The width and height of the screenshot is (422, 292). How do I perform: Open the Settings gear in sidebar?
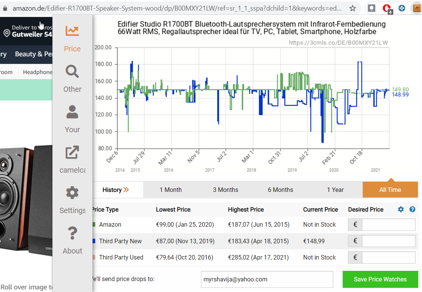point(72,193)
